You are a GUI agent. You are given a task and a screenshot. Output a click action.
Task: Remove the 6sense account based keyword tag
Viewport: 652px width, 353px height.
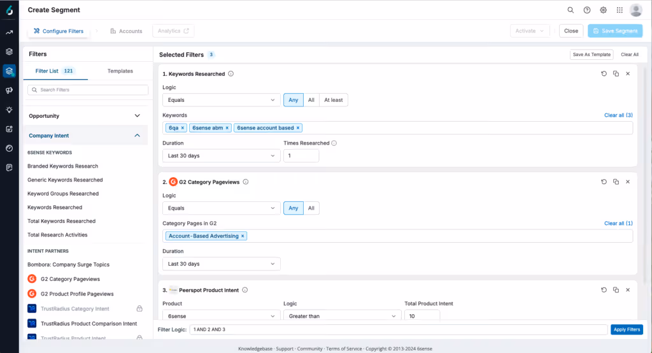coord(298,128)
